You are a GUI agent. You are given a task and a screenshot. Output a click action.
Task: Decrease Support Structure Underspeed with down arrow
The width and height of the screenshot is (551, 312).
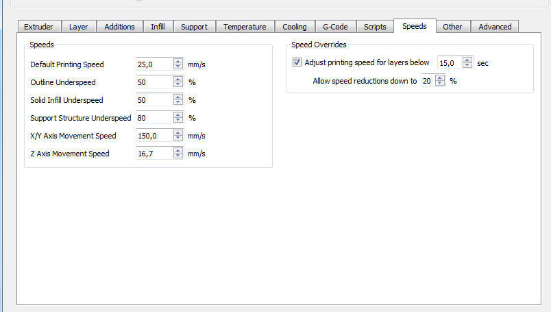pyautogui.click(x=178, y=121)
